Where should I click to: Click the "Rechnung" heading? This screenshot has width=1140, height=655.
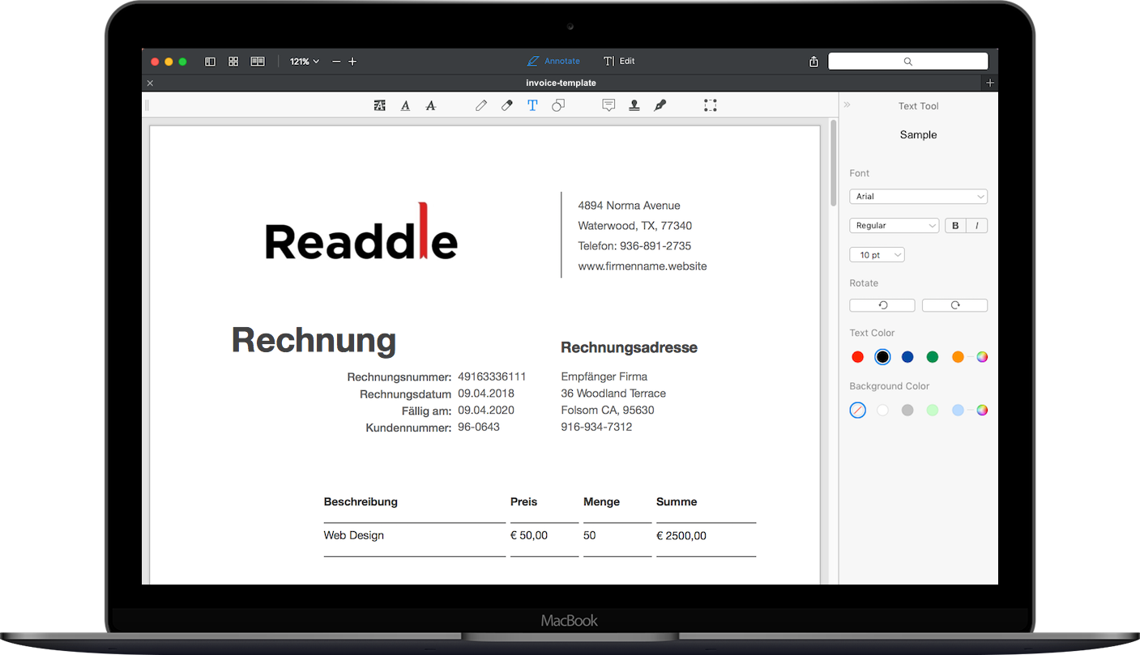click(314, 340)
